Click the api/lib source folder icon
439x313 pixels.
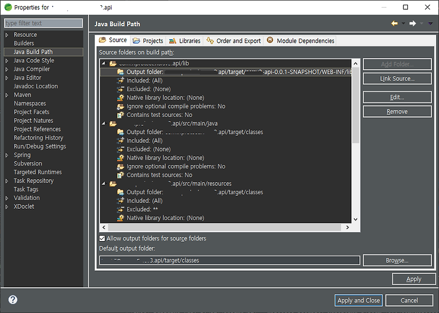(x=113, y=64)
